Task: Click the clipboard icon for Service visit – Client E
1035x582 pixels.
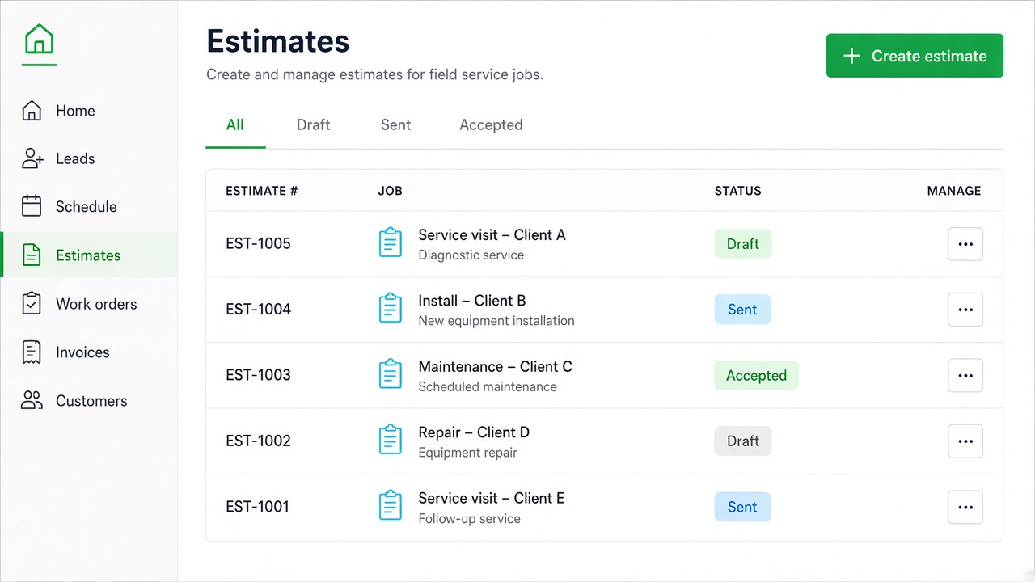Action: click(x=391, y=506)
